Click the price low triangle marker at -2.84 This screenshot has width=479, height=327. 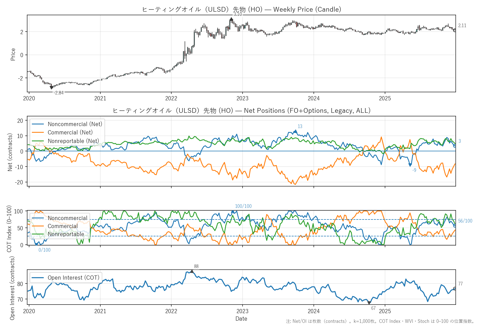(51, 88)
